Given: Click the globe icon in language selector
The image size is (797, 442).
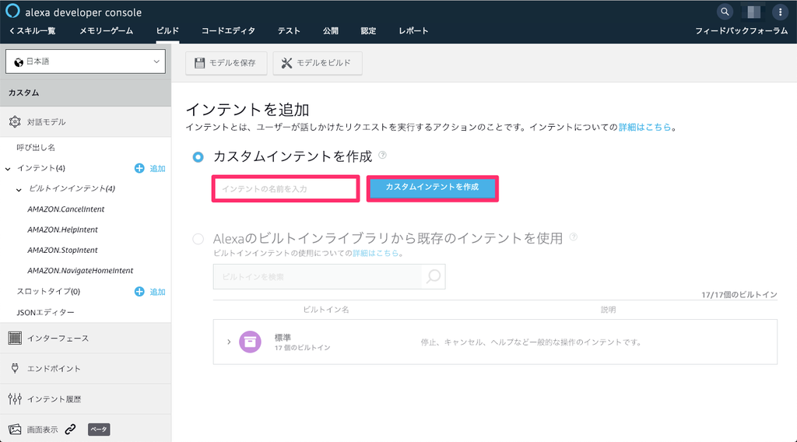Looking at the screenshot, I should (x=19, y=62).
